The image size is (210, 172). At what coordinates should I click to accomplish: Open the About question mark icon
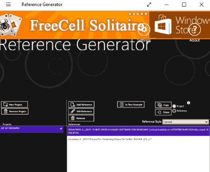(195, 29)
